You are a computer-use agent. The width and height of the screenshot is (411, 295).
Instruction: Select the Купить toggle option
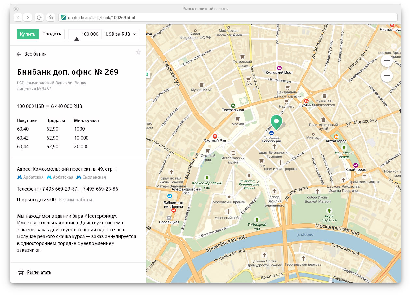28,34
